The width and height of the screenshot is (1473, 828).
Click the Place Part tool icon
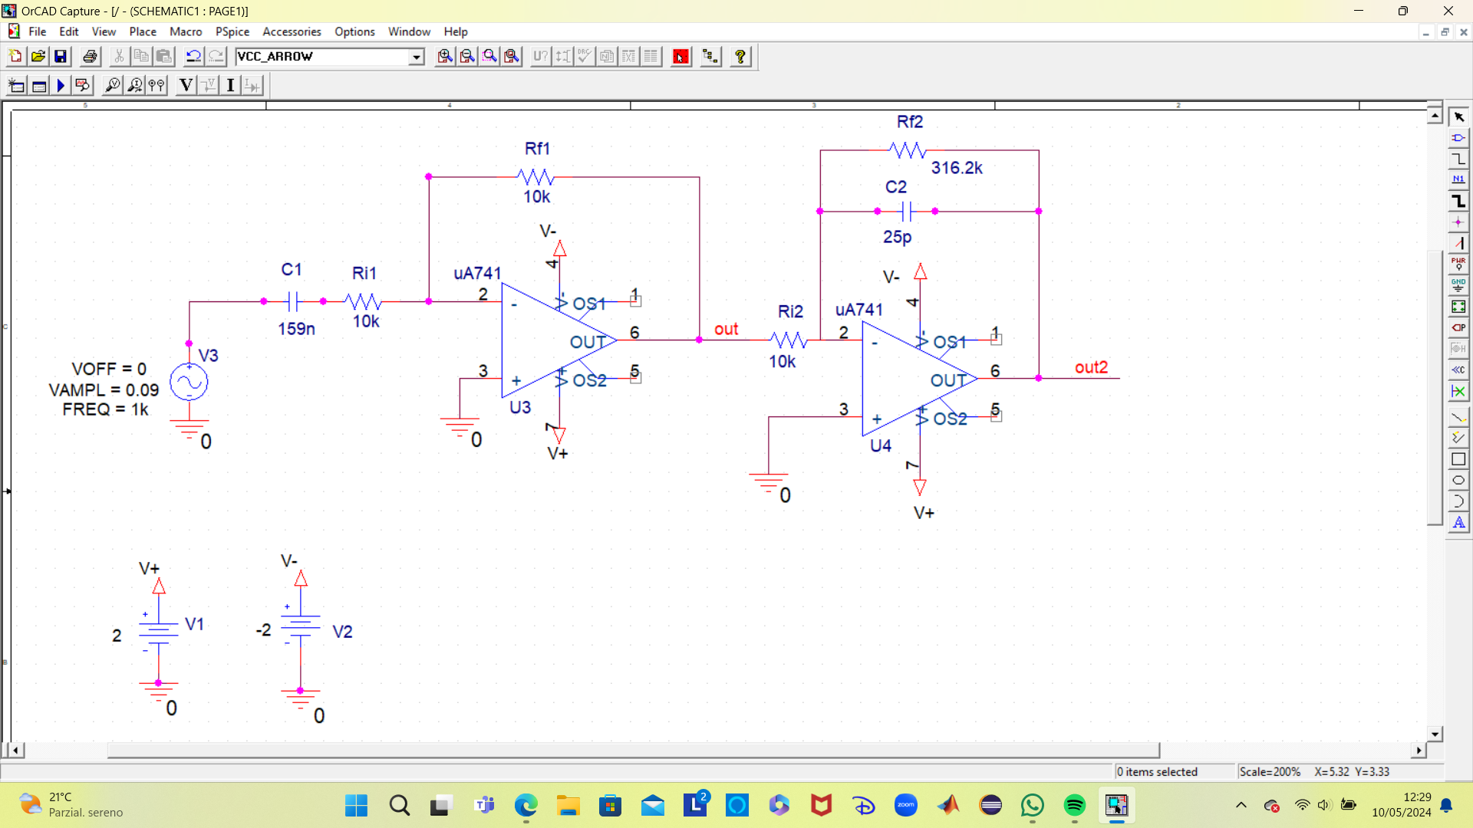tap(1458, 138)
